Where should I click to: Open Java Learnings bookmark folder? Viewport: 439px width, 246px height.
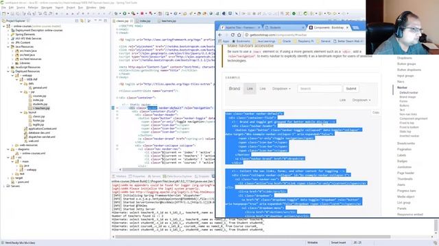click(x=264, y=41)
